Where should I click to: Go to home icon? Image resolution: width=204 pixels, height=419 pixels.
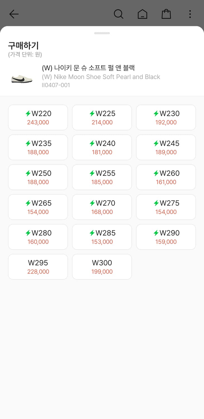tap(142, 14)
